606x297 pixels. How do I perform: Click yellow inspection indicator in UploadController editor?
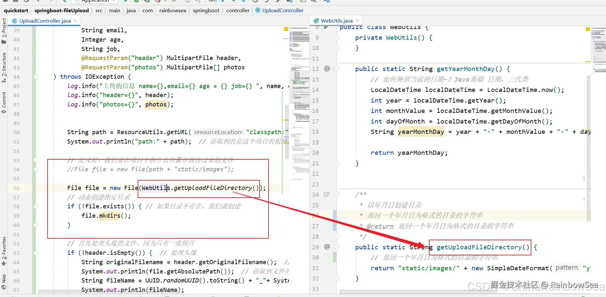click(x=286, y=29)
